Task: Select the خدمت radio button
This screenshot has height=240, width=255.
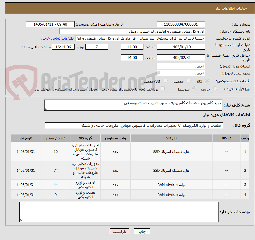Action: [x=188, y=81]
